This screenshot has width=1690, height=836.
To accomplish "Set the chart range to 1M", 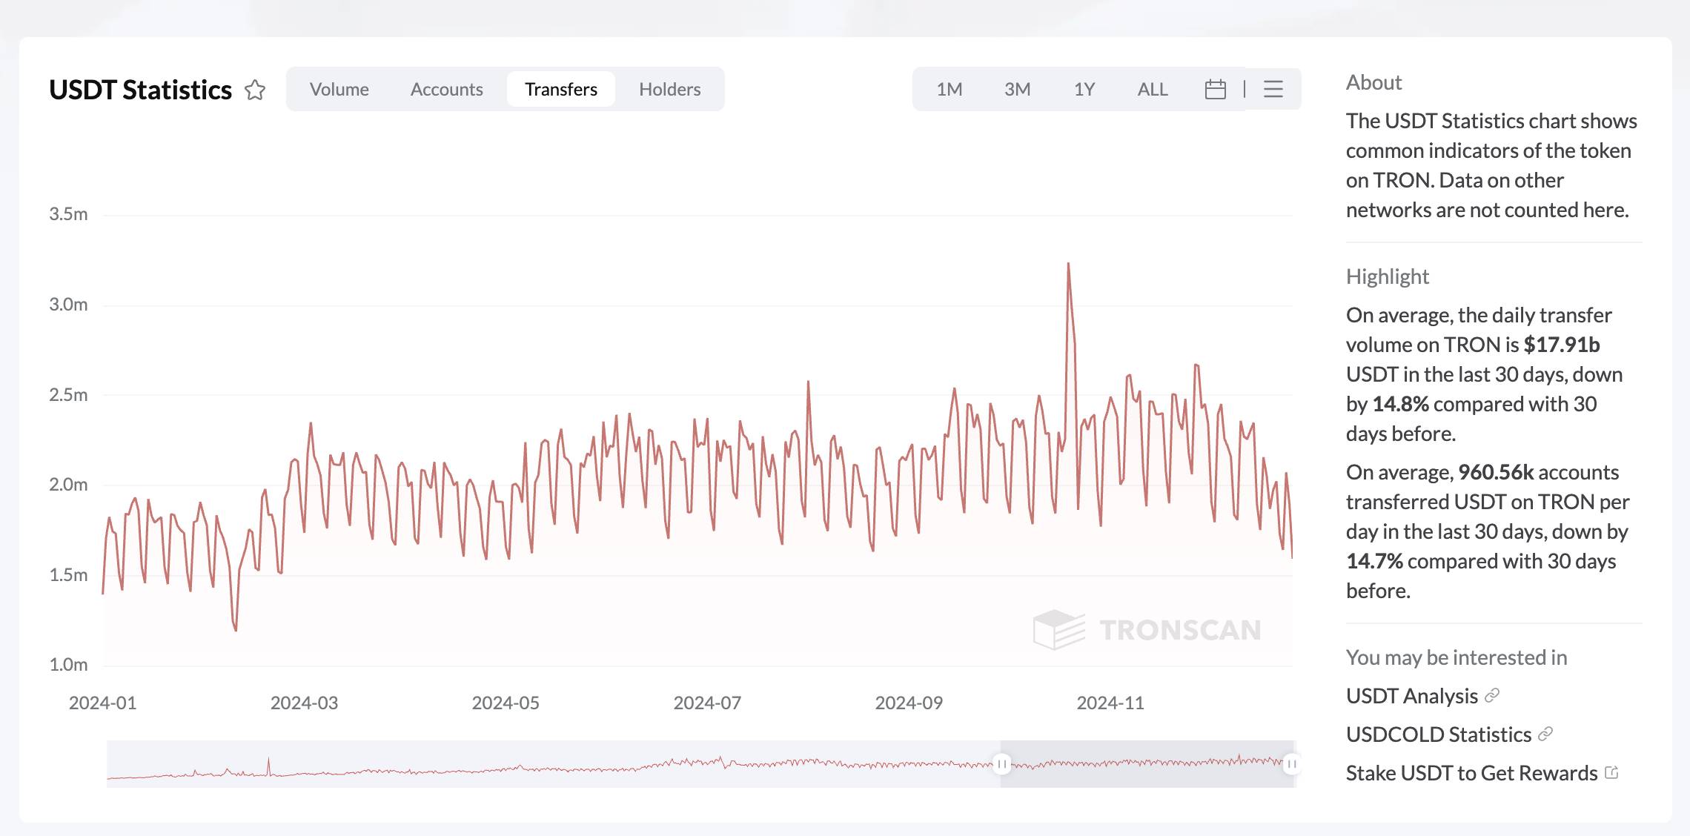I will click(x=950, y=89).
